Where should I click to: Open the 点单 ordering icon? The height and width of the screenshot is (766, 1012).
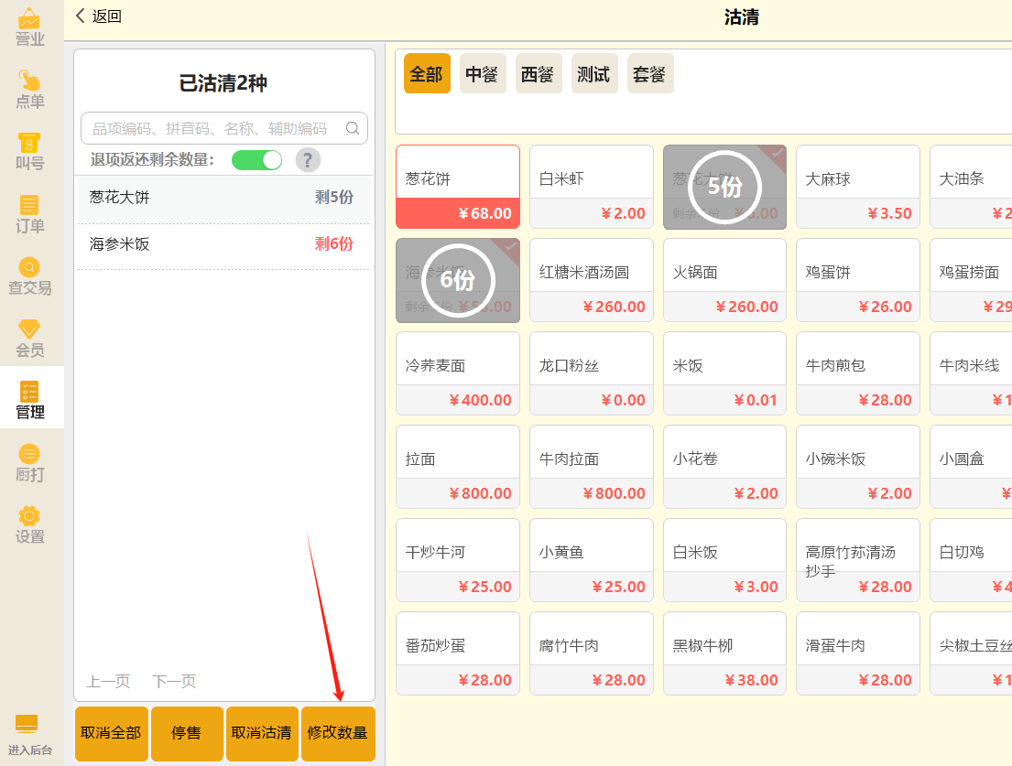tap(29, 89)
